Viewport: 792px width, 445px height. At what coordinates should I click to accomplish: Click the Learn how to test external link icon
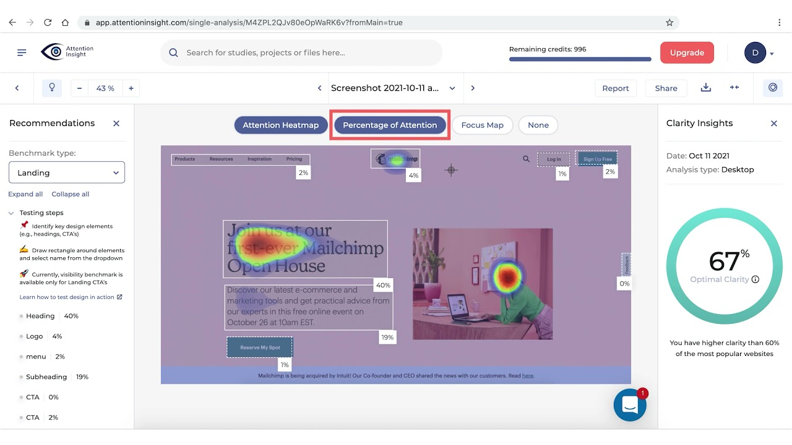120,297
